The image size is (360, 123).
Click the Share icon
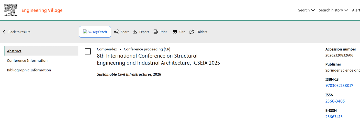point(116,32)
